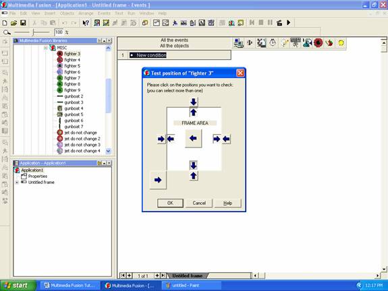Select the mouse pointer and keyboard icon
This screenshot has width=388, height=291.
point(296,43)
